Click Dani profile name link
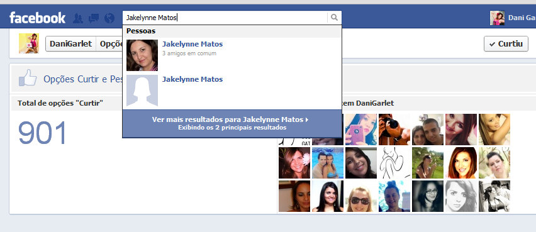Image resolution: width=536 pixels, height=232 pixels. click(522, 18)
